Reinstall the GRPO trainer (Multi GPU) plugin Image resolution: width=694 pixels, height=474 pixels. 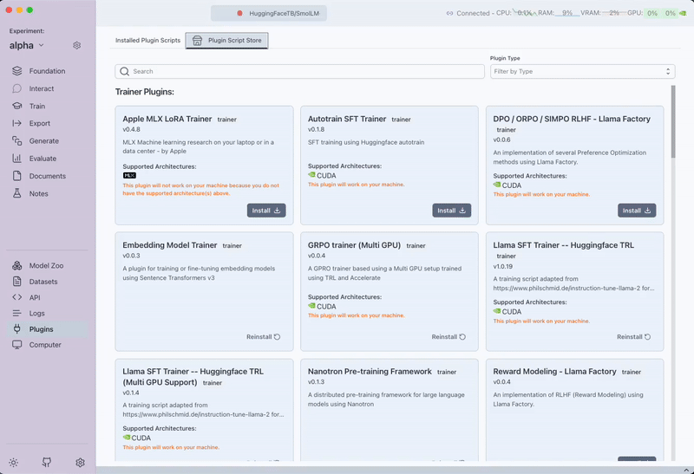point(449,337)
